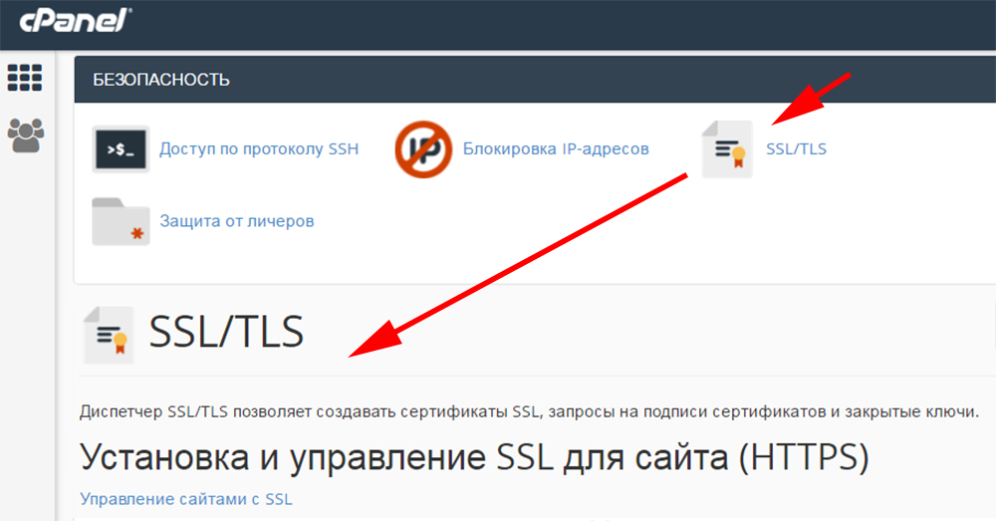Image resolution: width=996 pixels, height=521 pixels.
Task: Click the large SSL/TLS page title
Action: coord(226,333)
